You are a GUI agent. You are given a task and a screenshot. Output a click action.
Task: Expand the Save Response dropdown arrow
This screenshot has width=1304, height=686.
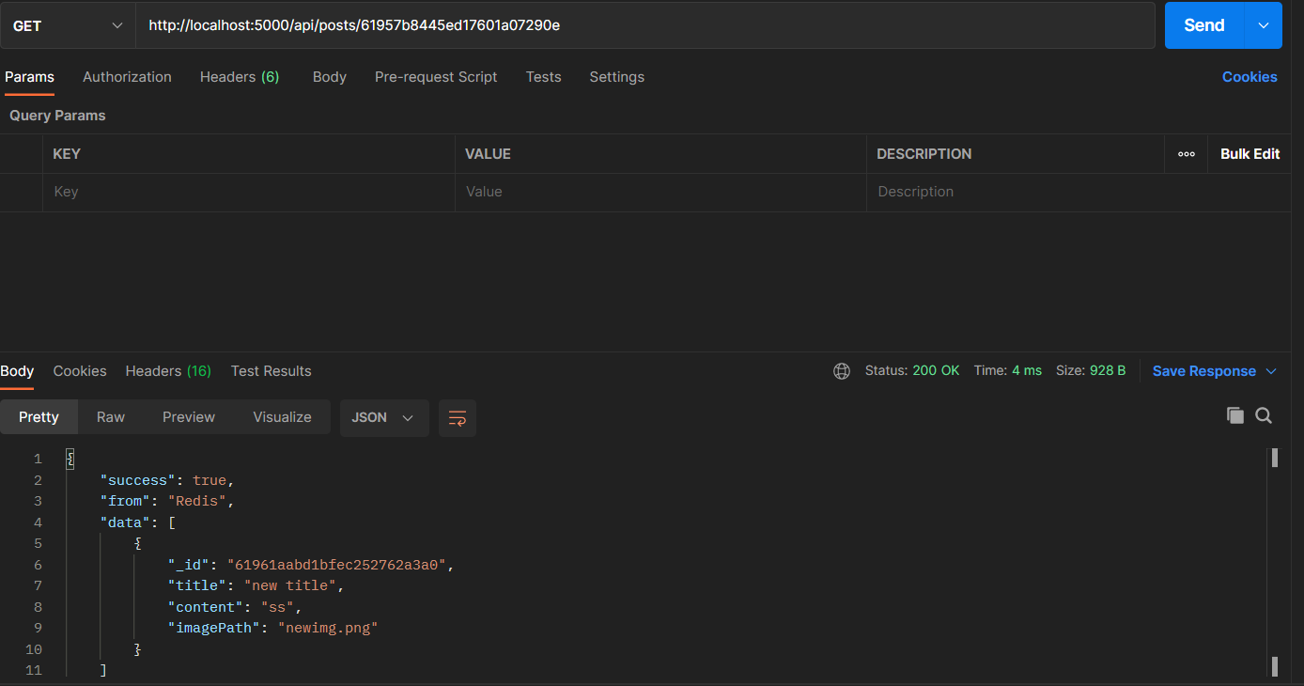(1271, 371)
